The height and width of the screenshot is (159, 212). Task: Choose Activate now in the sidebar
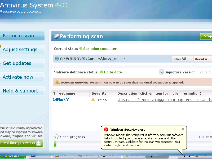coord(18,77)
